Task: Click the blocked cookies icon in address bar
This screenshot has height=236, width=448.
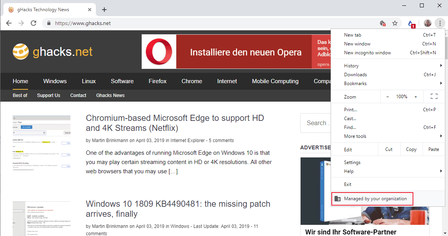Action: (x=383, y=23)
